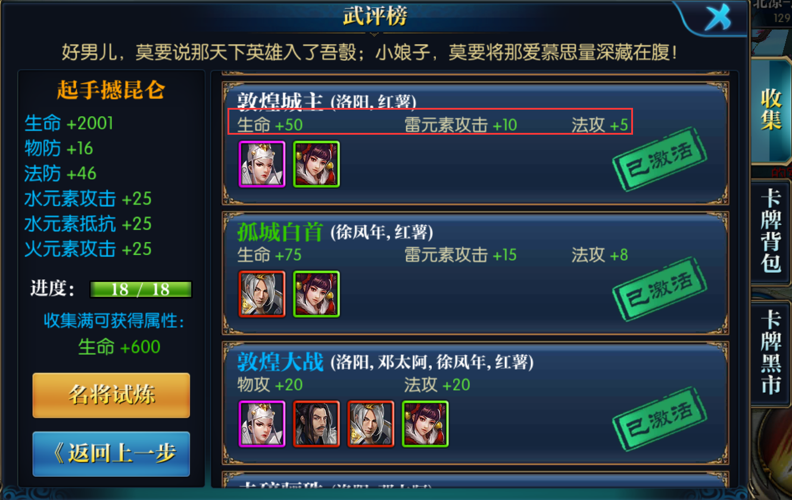
Task: Click the 孤城白首 set title
Action: click(x=280, y=232)
